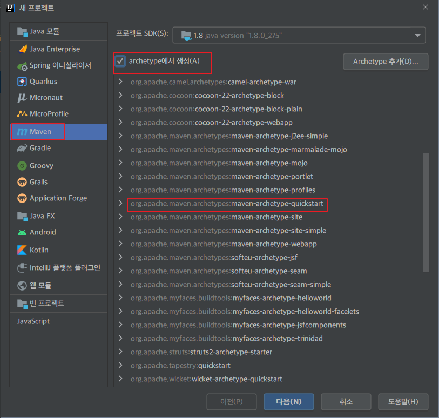Click the 빈 프로젝트 folder icon
The height and width of the screenshot is (418, 439).
(x=22, y=304)
